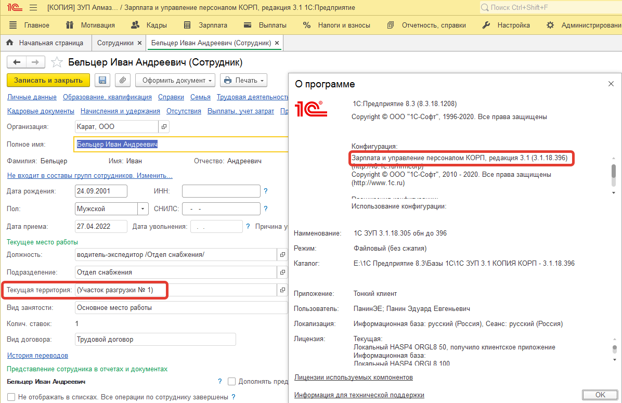Click the СНИЛС input field

(221, 209)
